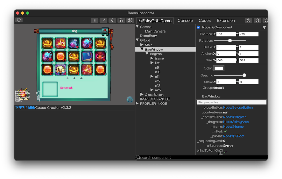Switch to the Cocos tab
Screen dimensions: 282x179
coord(205,21)
